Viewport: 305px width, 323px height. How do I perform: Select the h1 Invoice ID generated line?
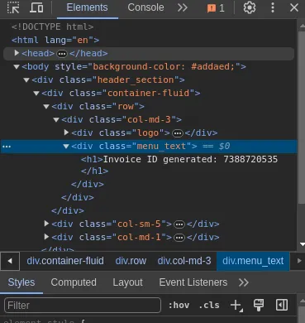(x=179, y=159)
